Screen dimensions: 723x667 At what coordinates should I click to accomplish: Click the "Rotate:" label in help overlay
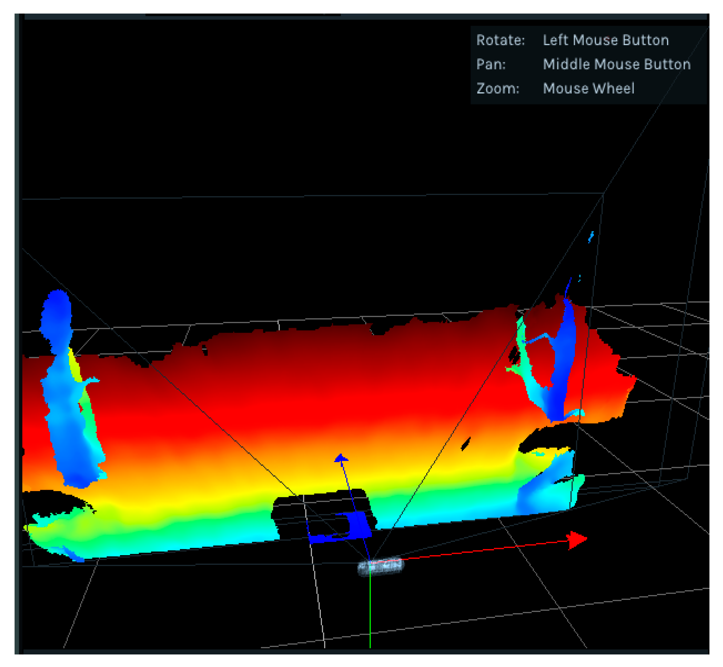tap(500, 40)
